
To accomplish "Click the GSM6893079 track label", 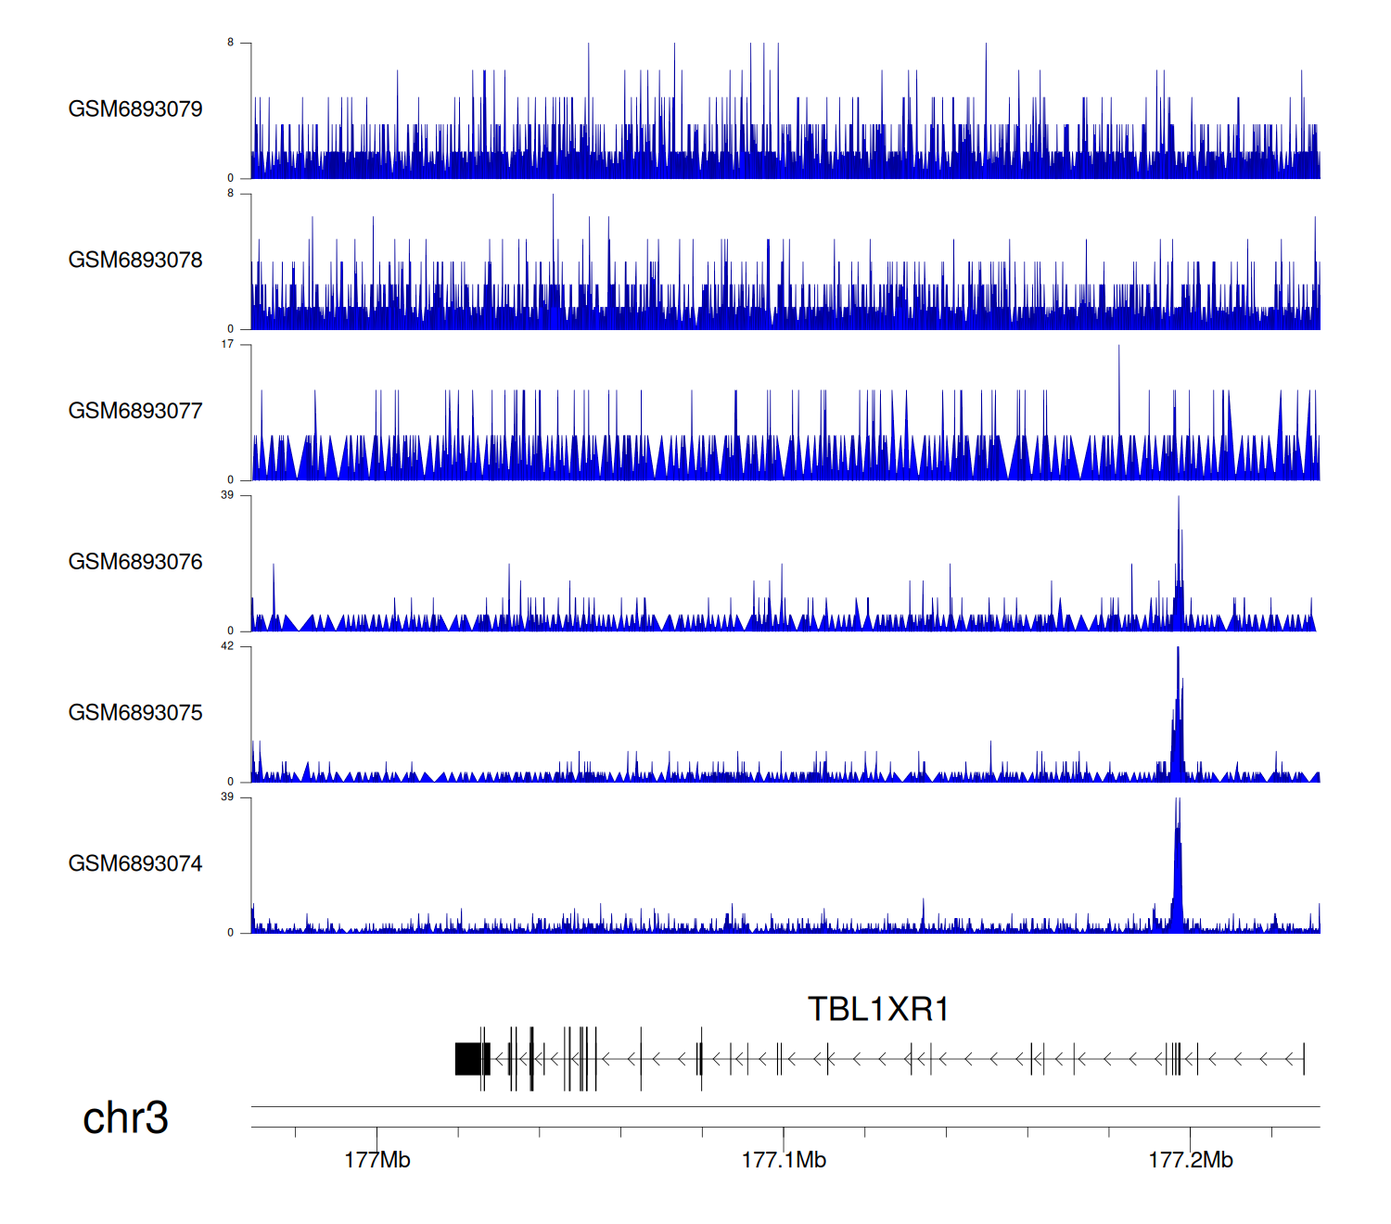I will (x=135, y=108).
